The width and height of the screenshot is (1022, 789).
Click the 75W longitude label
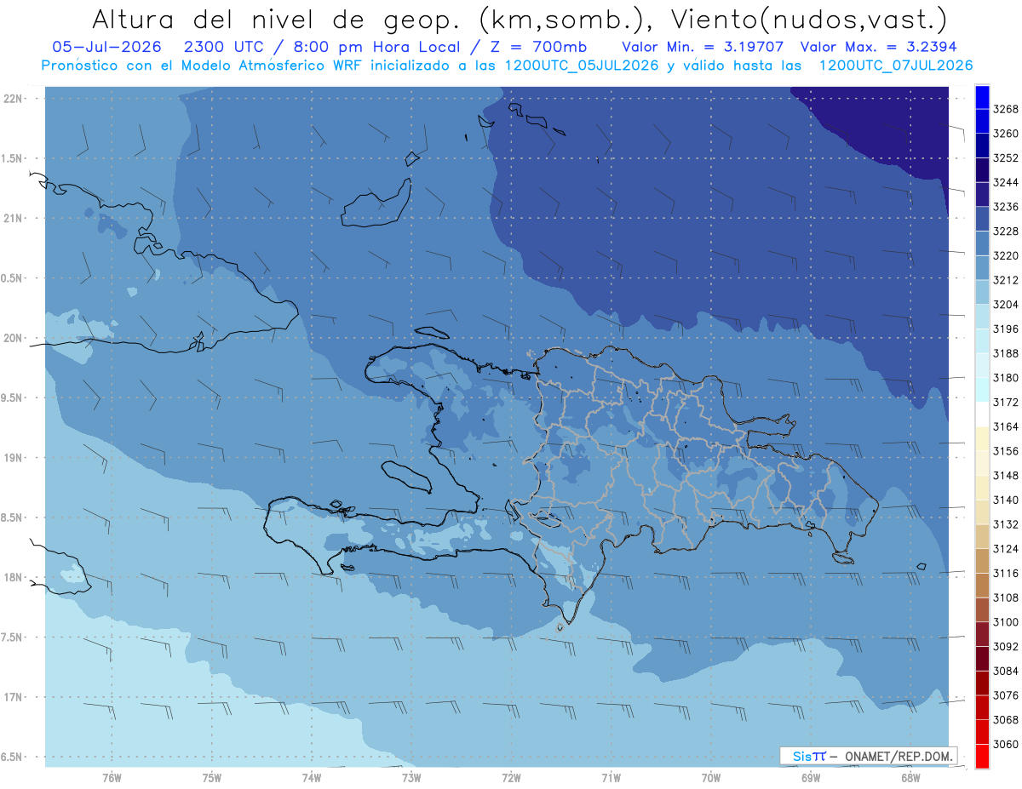pos(212,776)
